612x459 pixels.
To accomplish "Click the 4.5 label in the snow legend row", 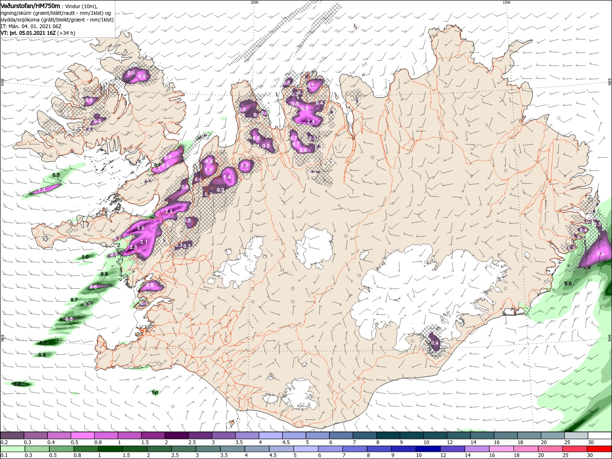I will [x=286, y=442].
